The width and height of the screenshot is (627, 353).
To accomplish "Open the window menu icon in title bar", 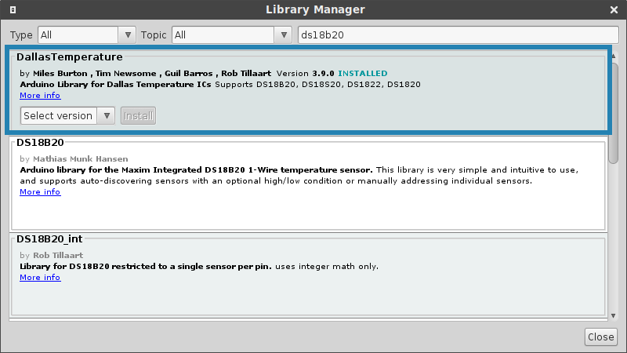I will [x=11, y=9].
